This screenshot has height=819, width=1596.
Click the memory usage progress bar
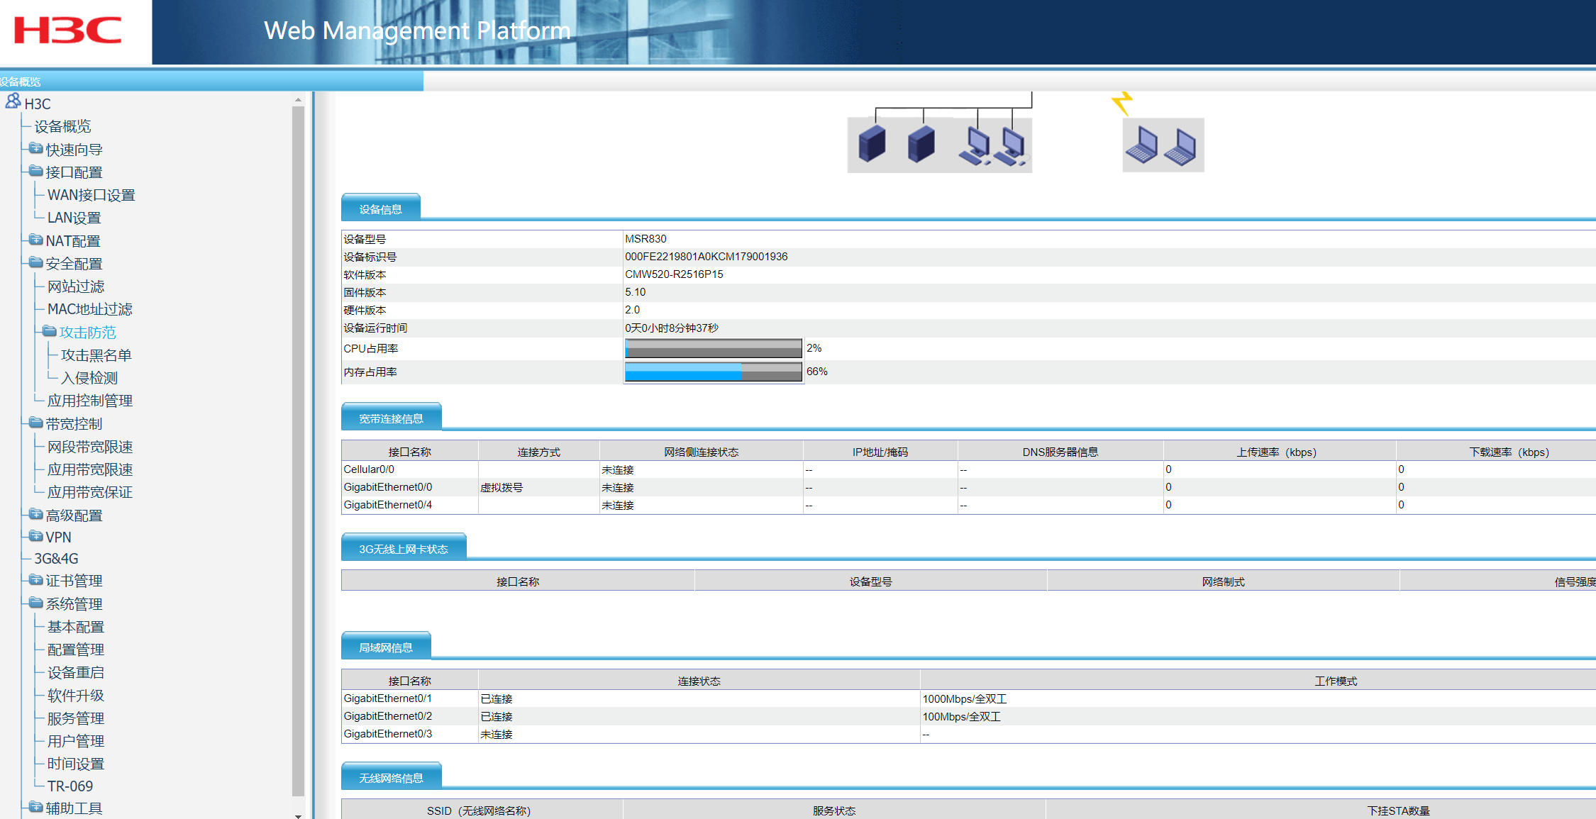tap(713, 372)
